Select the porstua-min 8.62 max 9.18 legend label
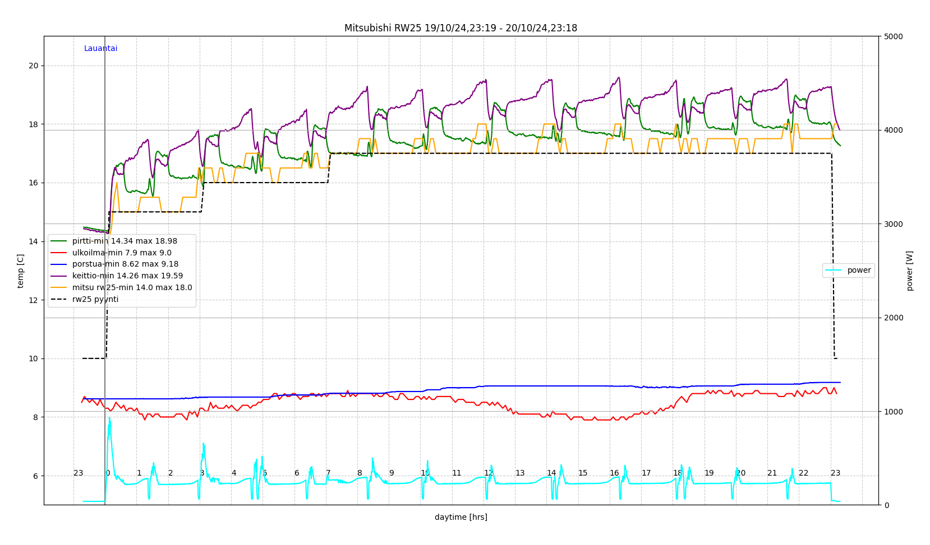The width and height of the screenshot is (930, 545). pyautogui.click(x=125, y=264)
